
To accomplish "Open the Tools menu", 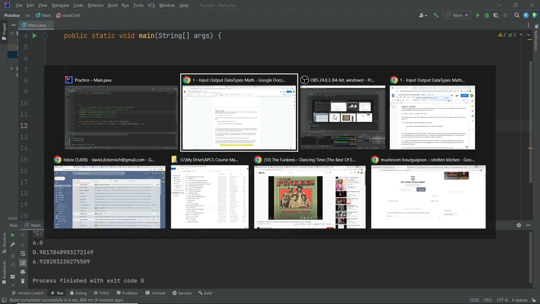I will pyautogui.click(x=138, y=5).
